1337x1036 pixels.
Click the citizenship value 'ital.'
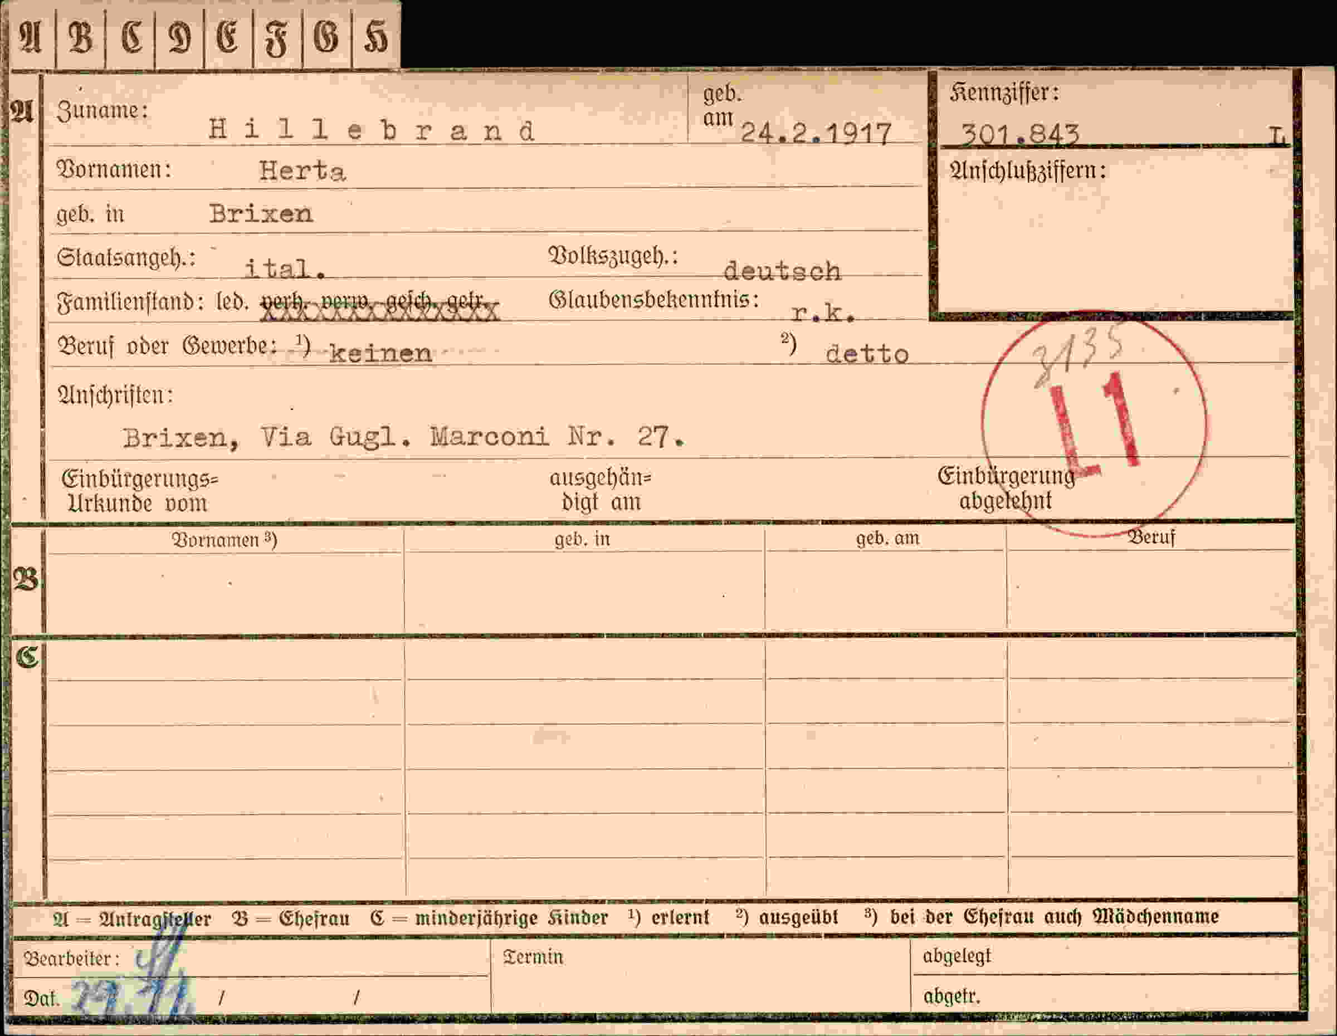click(x=284, y=268)
